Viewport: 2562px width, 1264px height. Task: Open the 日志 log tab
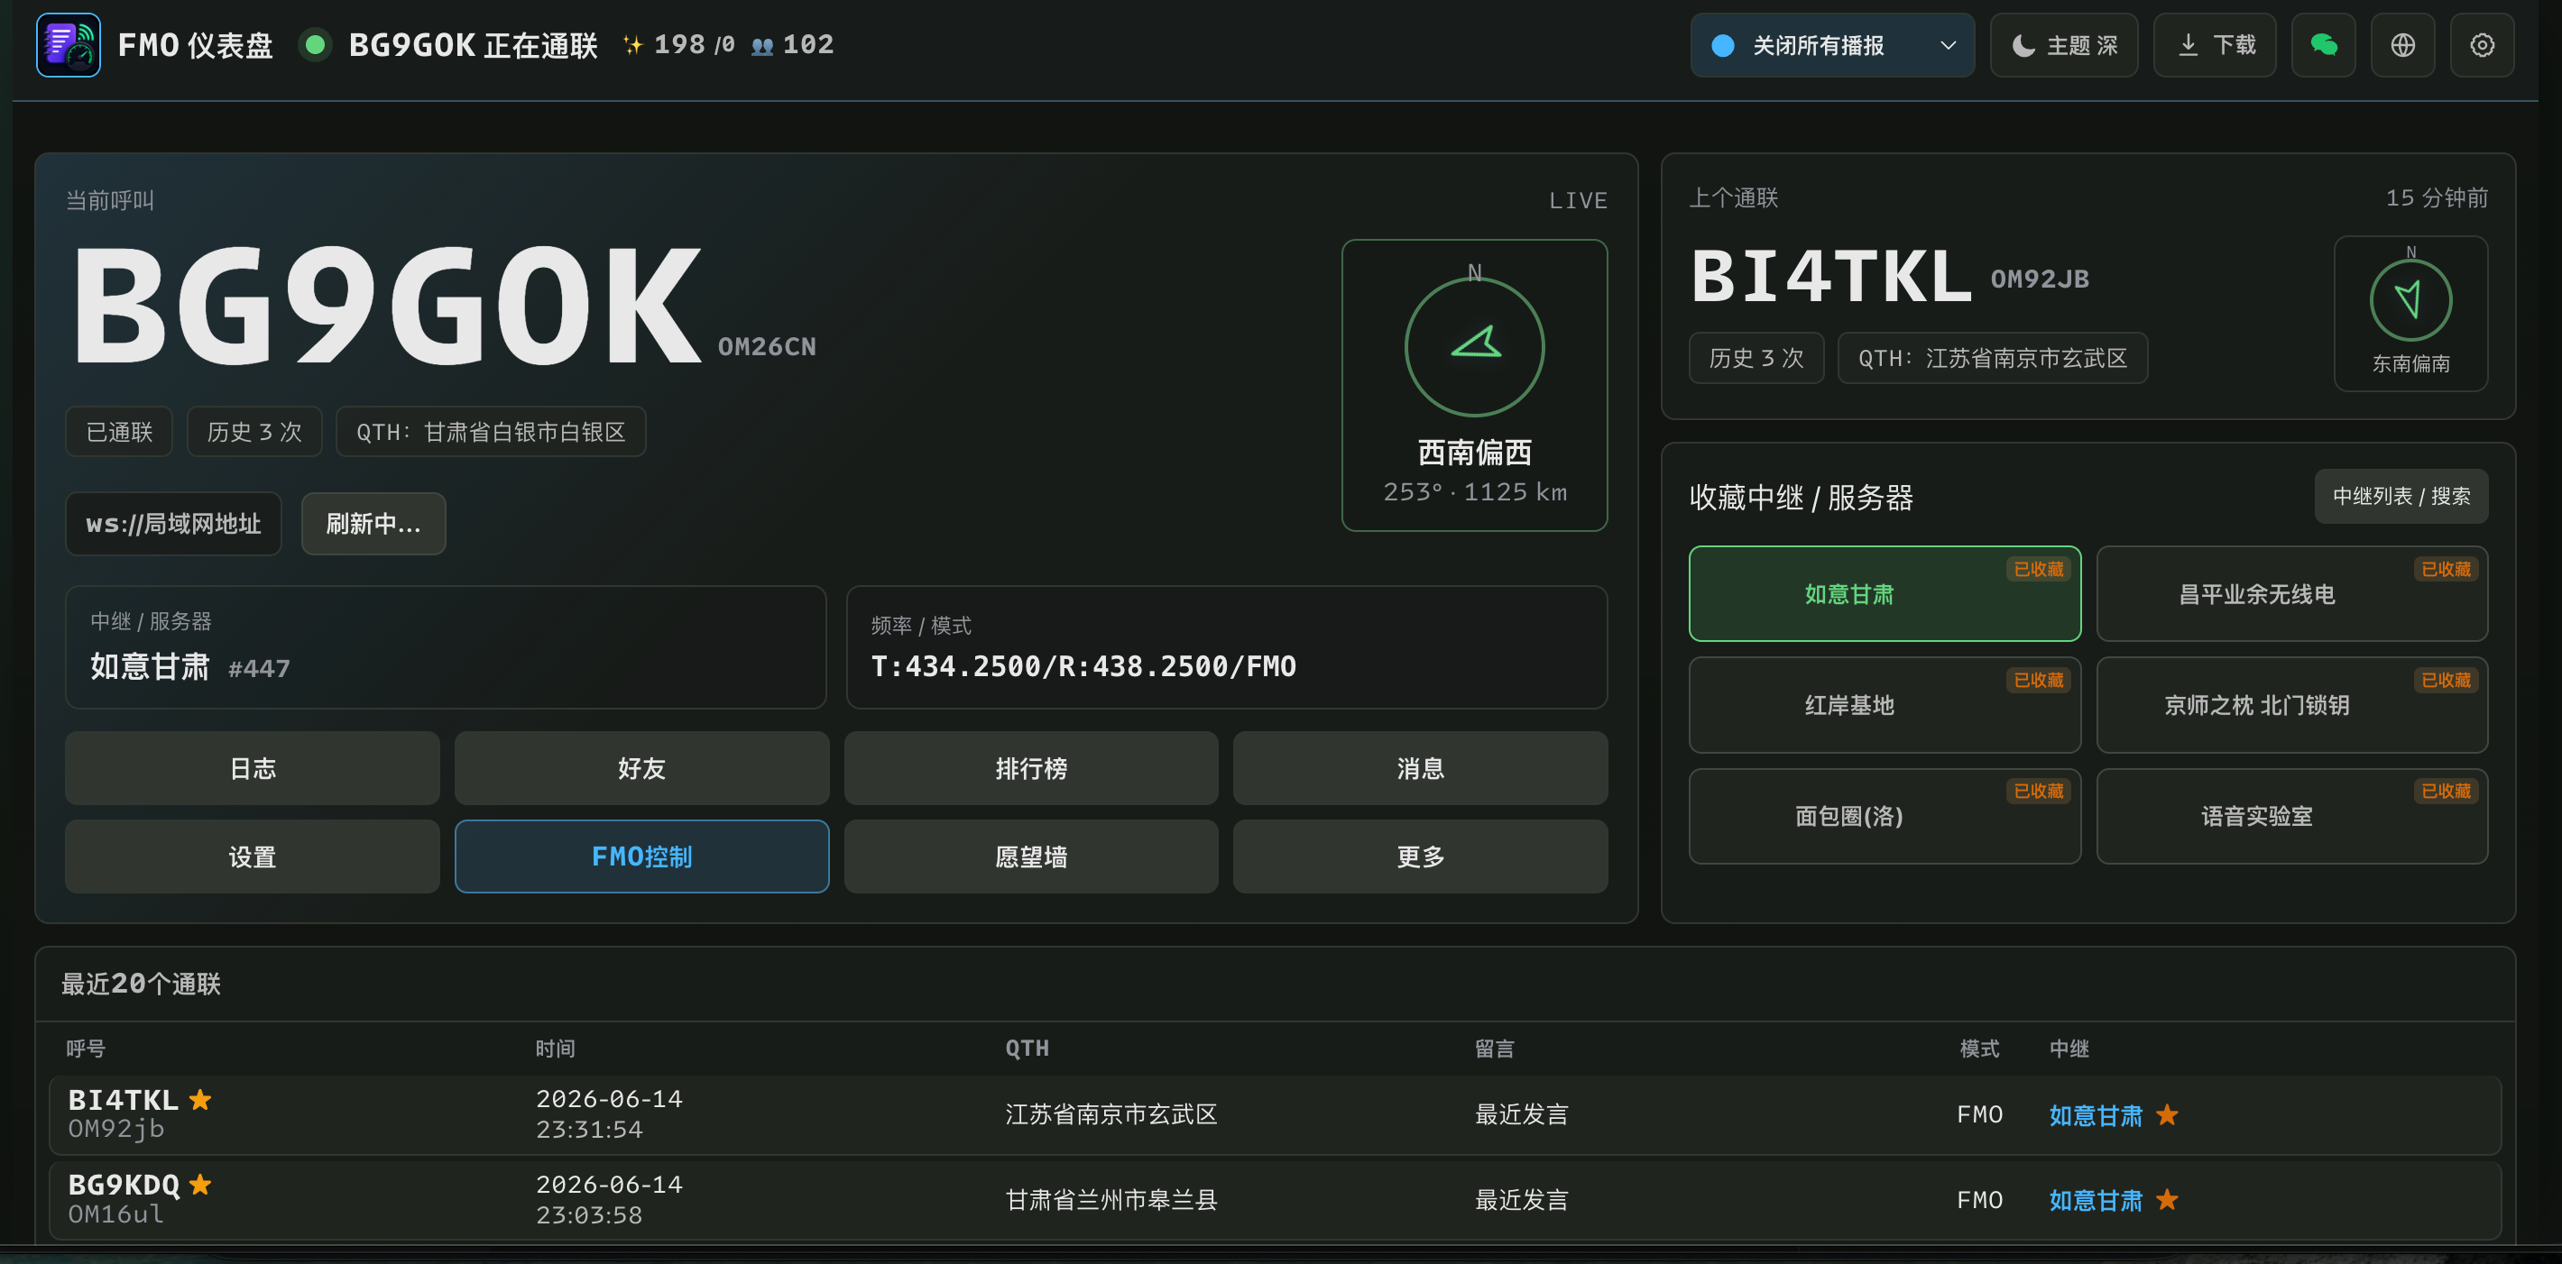pos(253,768)
